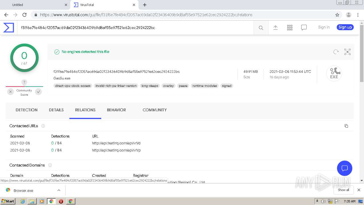The image size is (364, 205).
Task: Click the invalid-rich-pe-linker-version tag
Action: 116,86
